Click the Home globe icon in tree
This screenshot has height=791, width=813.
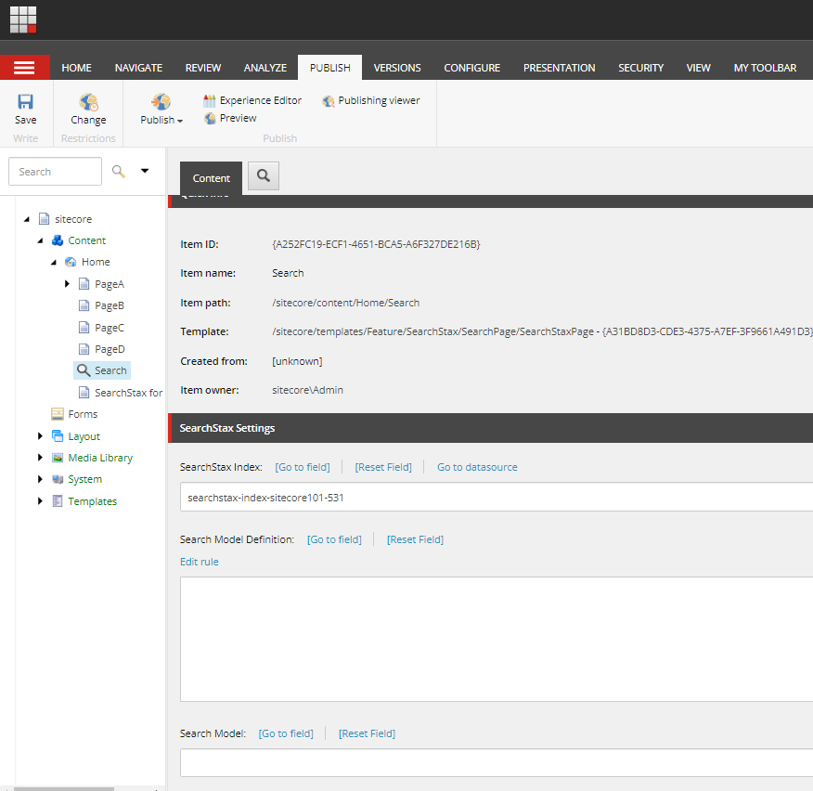71,262
